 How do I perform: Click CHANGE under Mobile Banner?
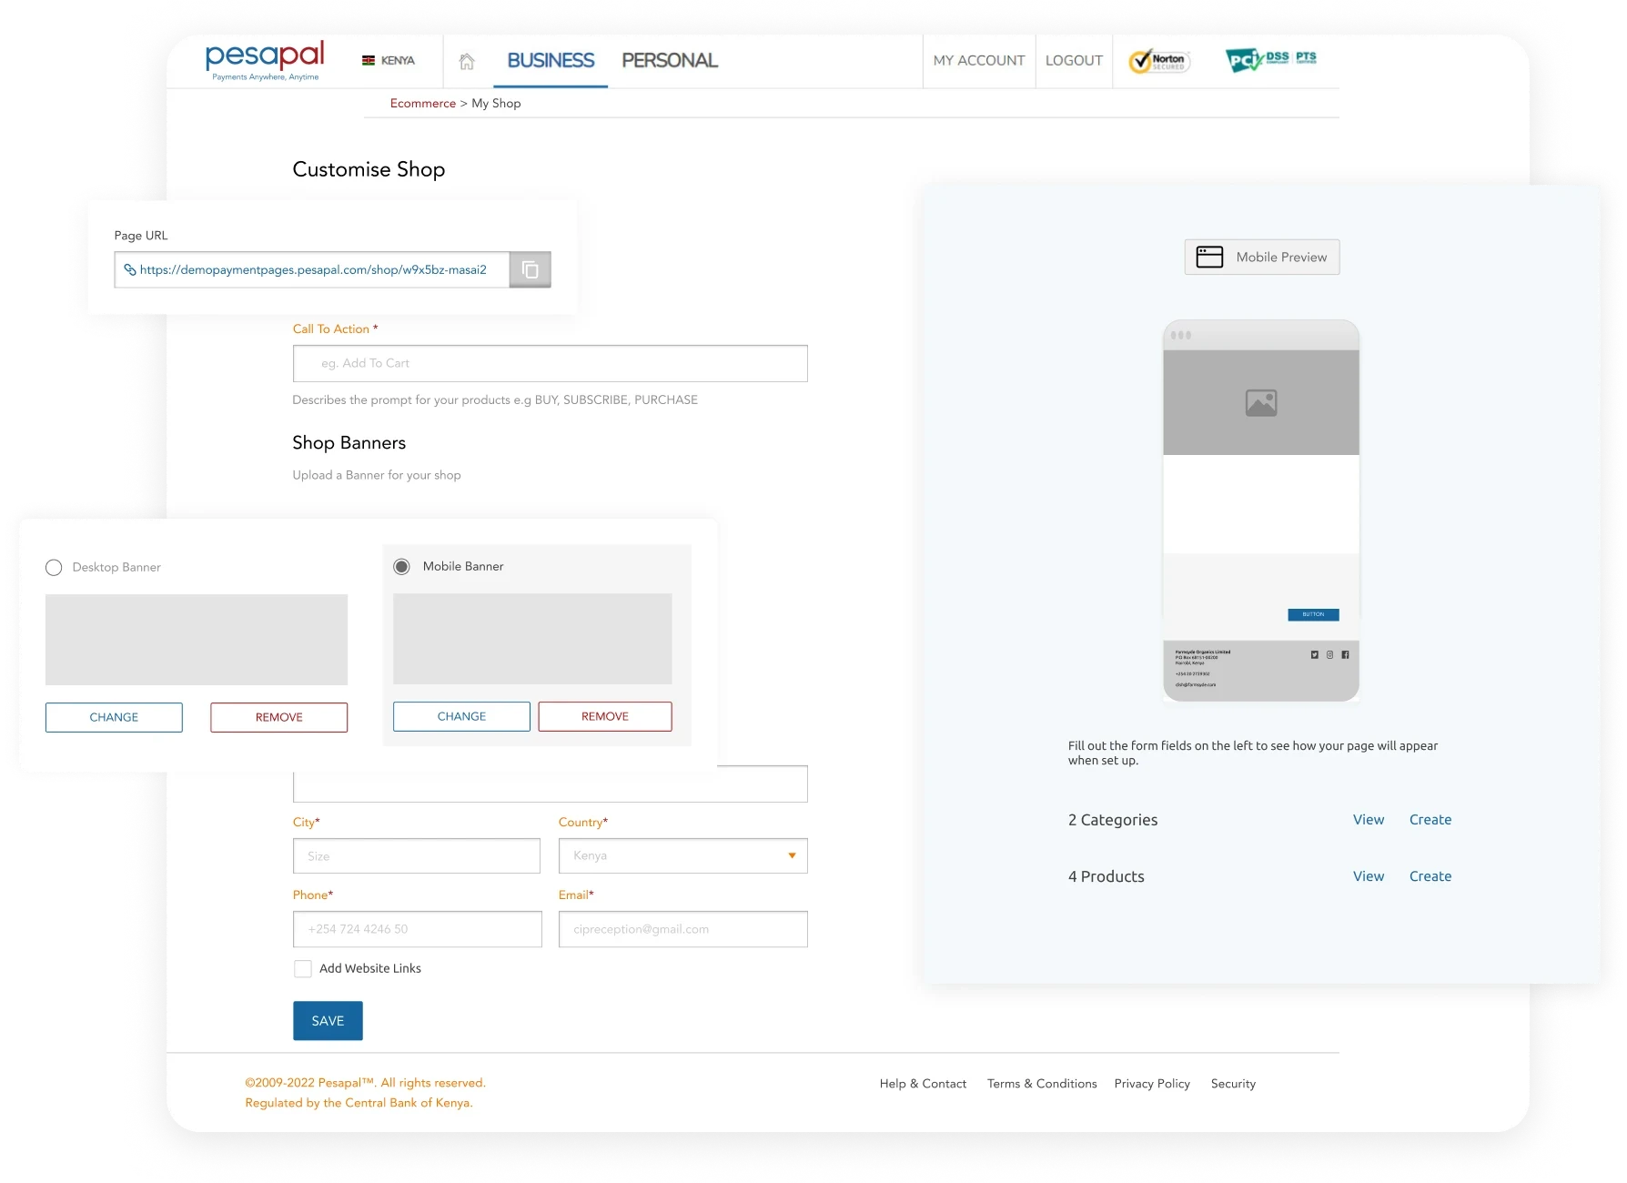(x=461, y=717)
